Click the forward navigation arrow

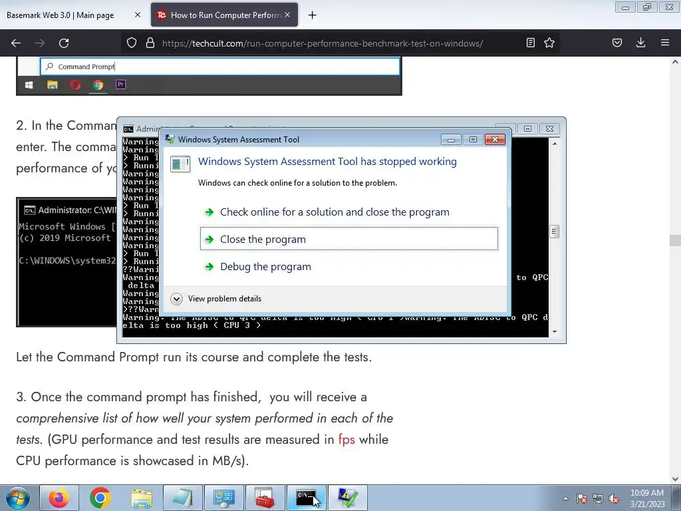40,43
